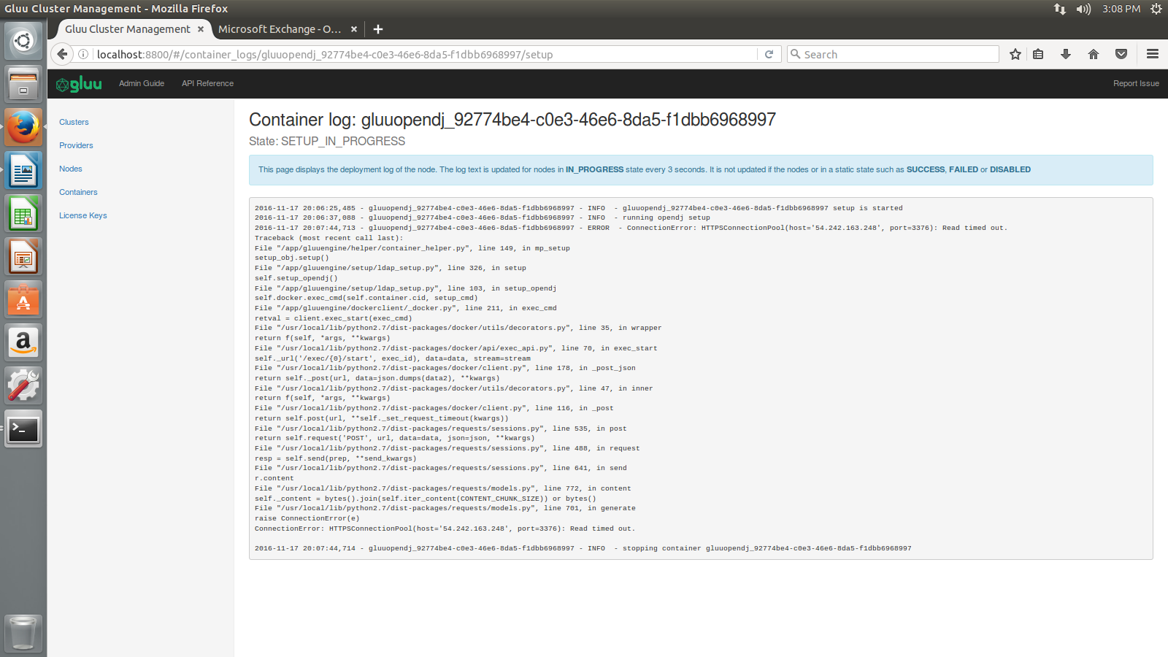The height and width of the screenshot is (657, 1168).
Task: Click 'setup is started' log line
Action: coord(579,208)
